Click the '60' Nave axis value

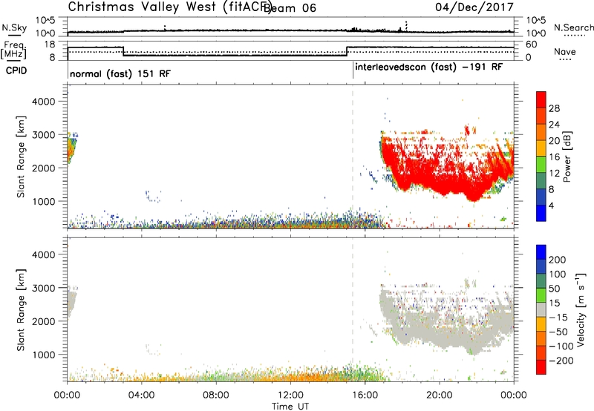pos(532,45)
